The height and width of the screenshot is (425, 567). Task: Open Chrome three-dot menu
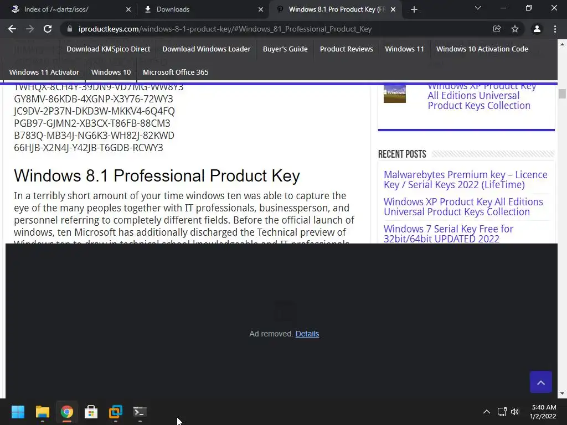click(555, 29)
